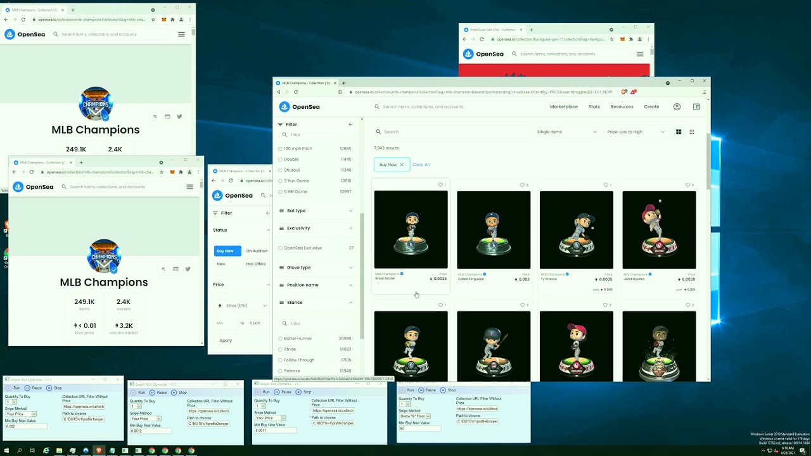
Task: Open browser menu in front MLB Champions window
Action: point(705,92)
